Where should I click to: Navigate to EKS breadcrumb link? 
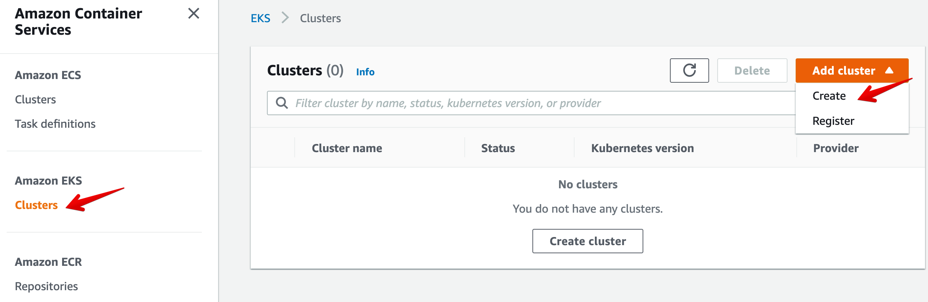click(x=260, y=18)
